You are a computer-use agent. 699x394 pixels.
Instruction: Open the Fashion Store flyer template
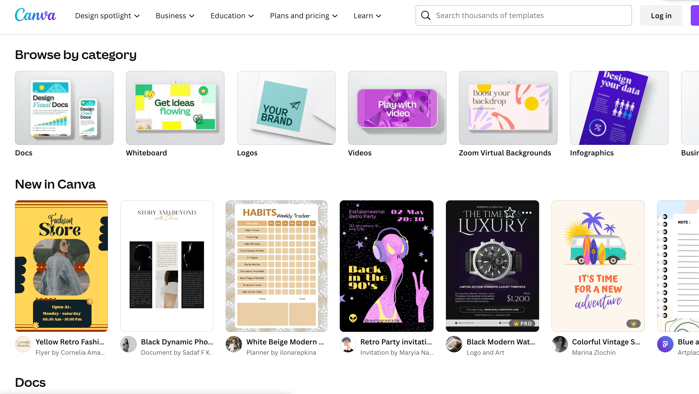61,266
